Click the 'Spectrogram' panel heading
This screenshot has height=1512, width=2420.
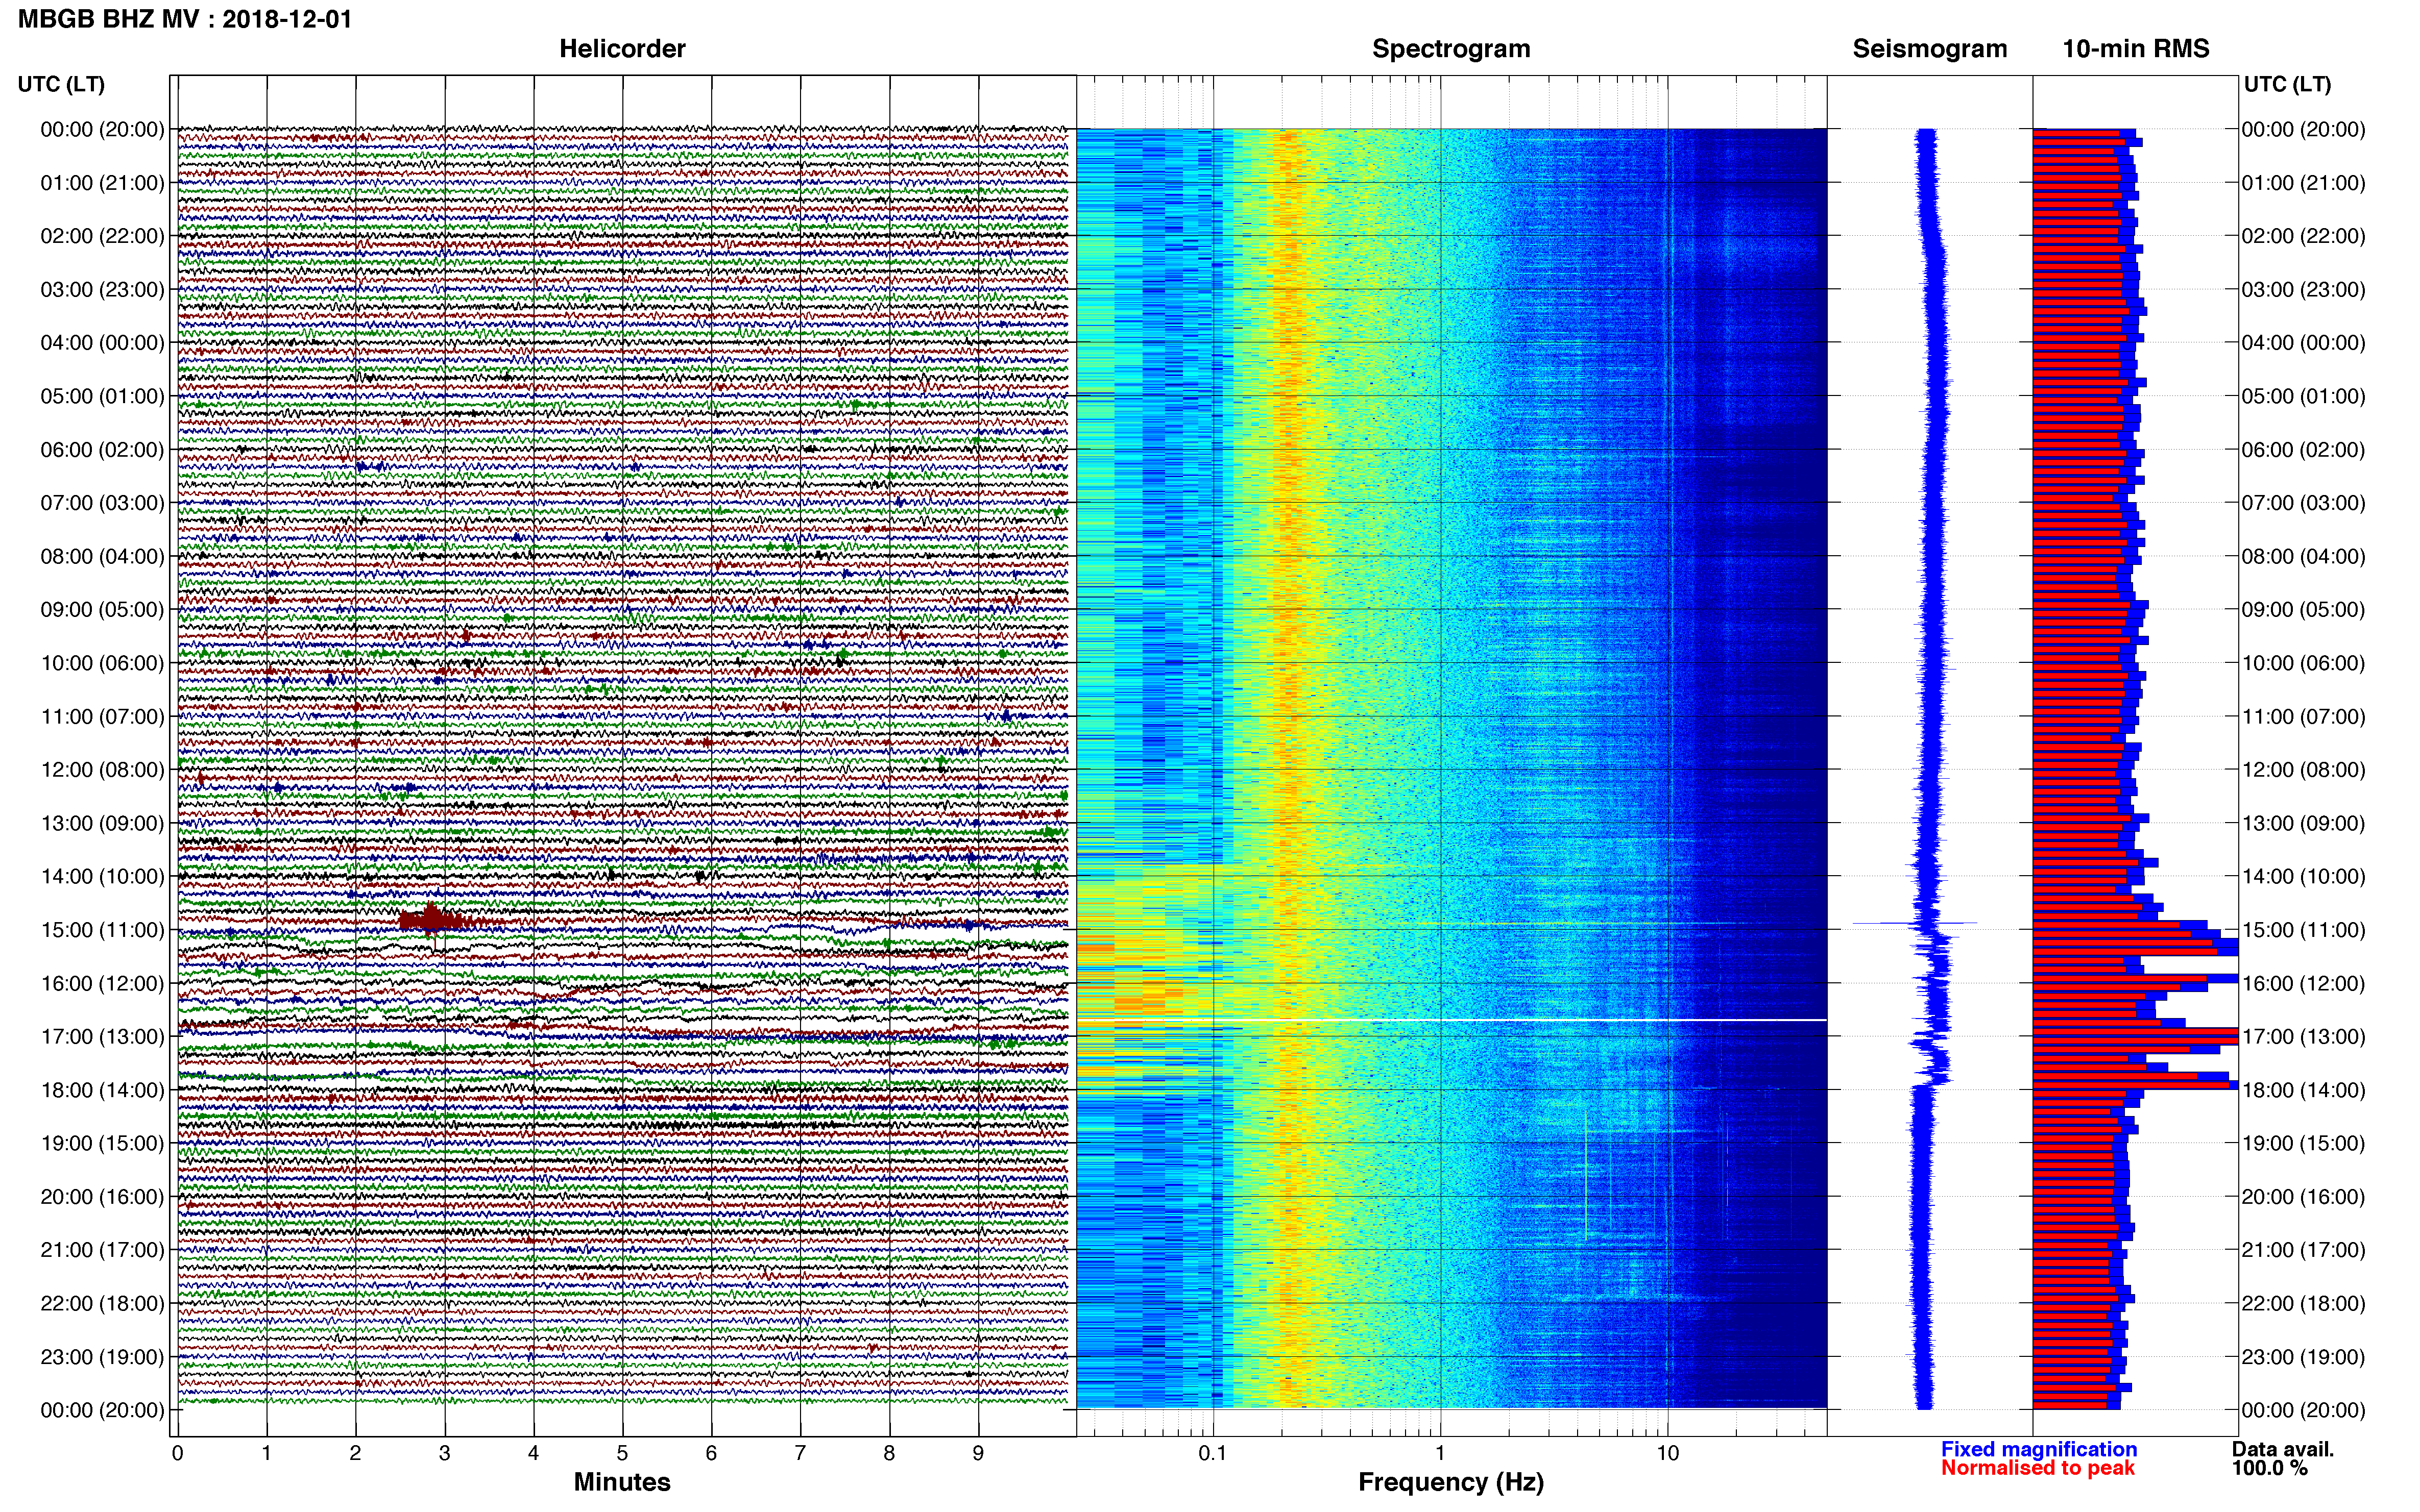1450,49
